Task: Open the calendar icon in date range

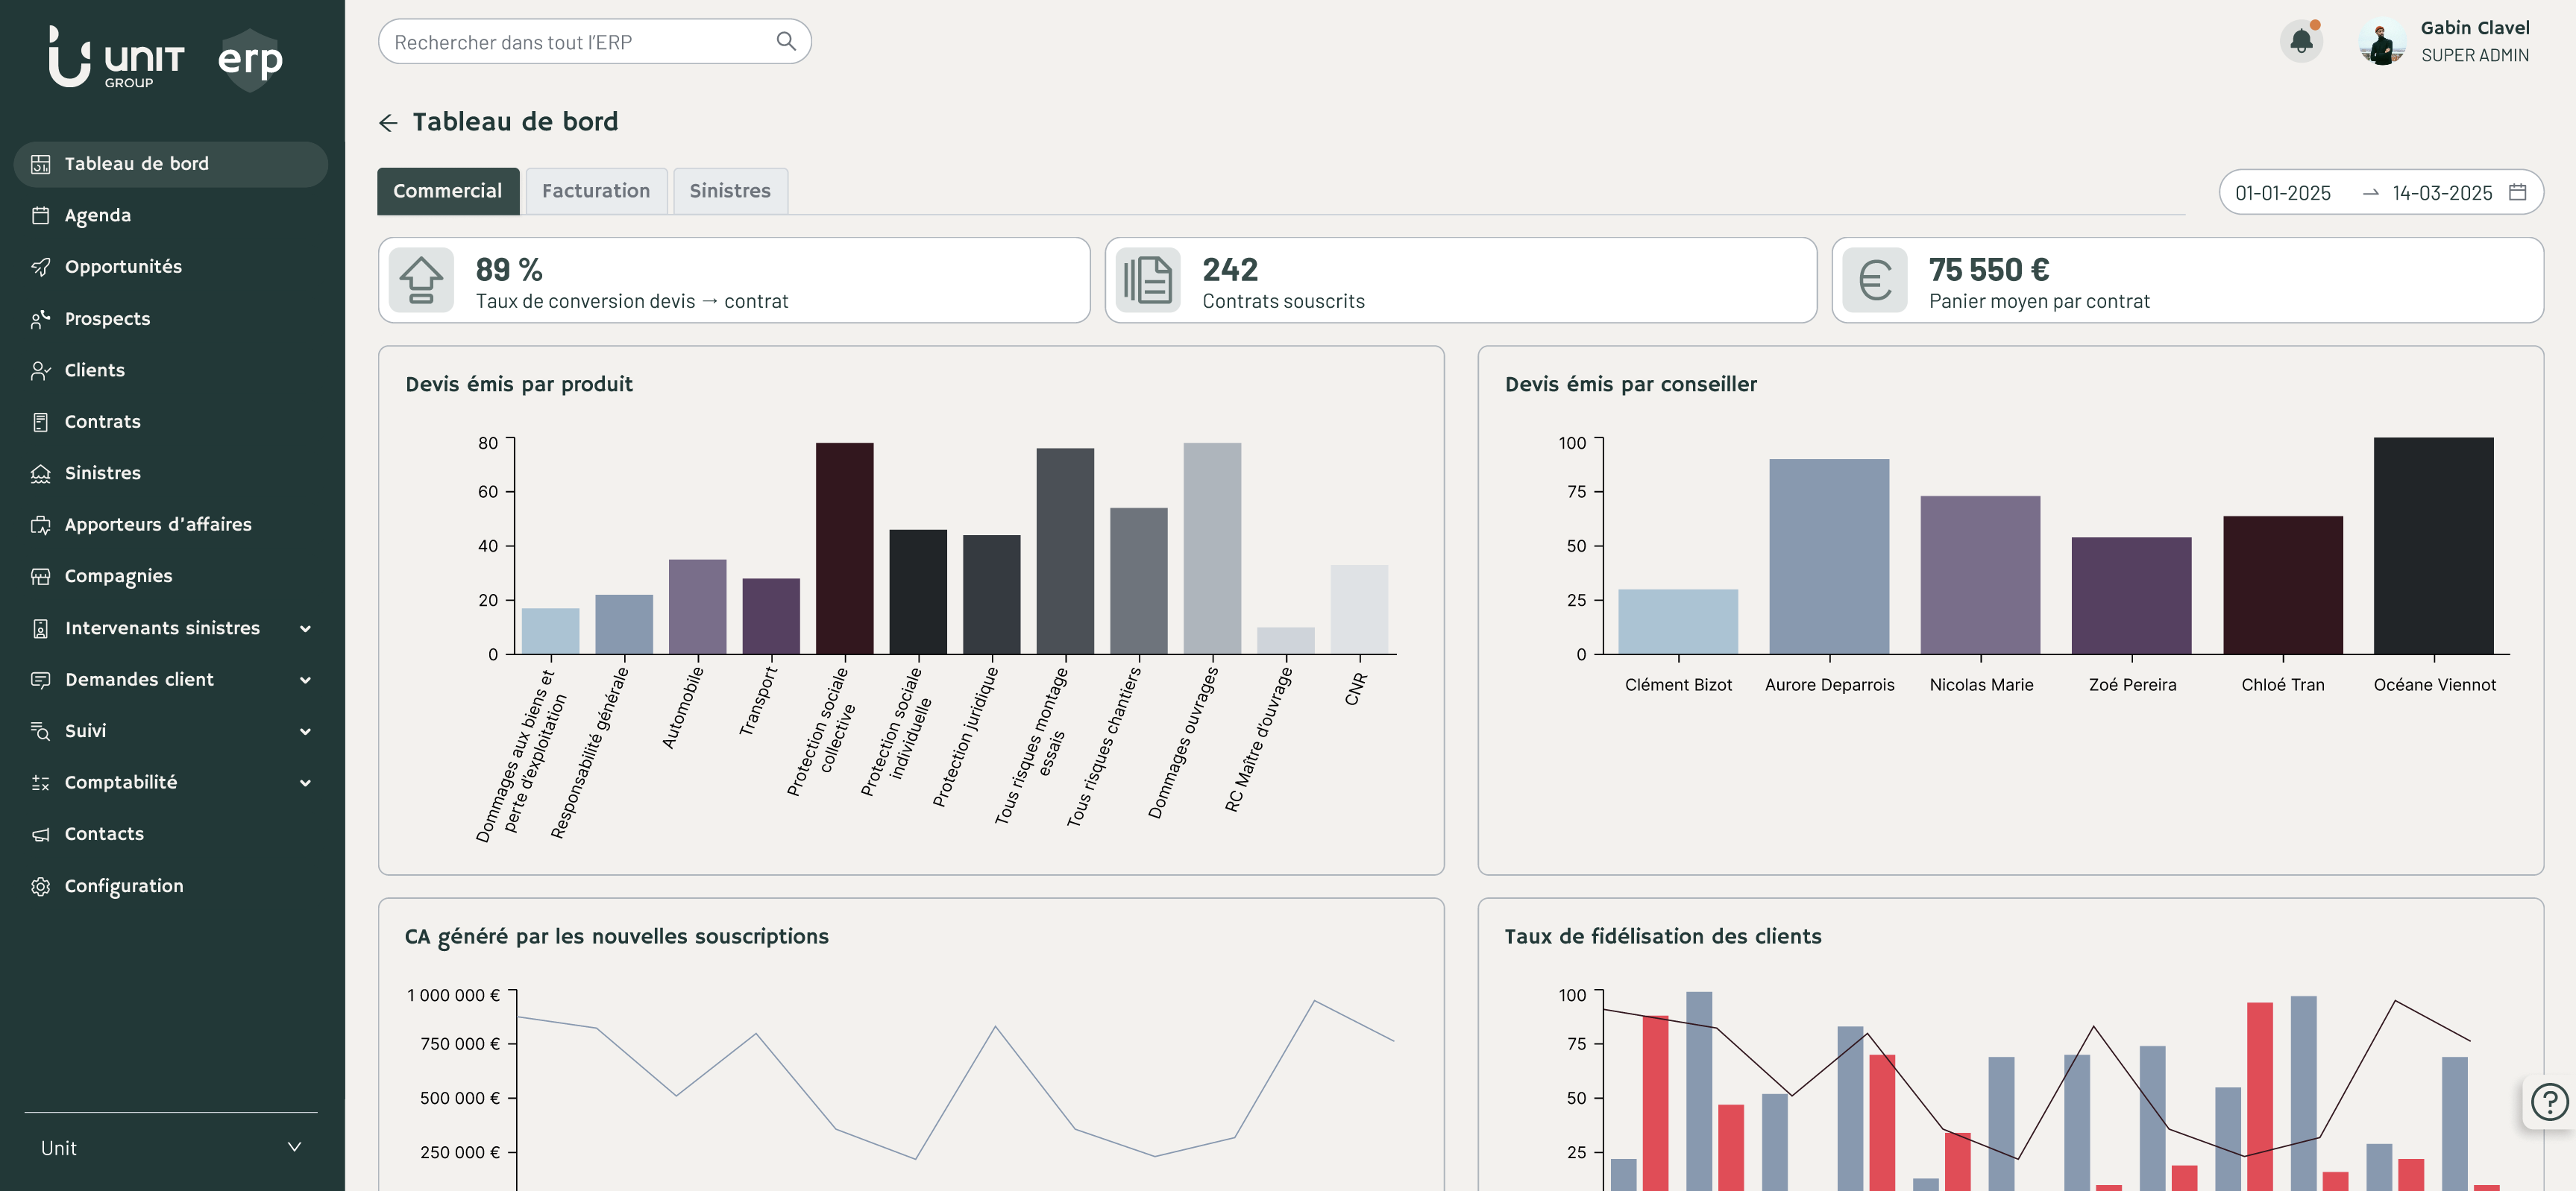Action: click(x=2517, y=192)
